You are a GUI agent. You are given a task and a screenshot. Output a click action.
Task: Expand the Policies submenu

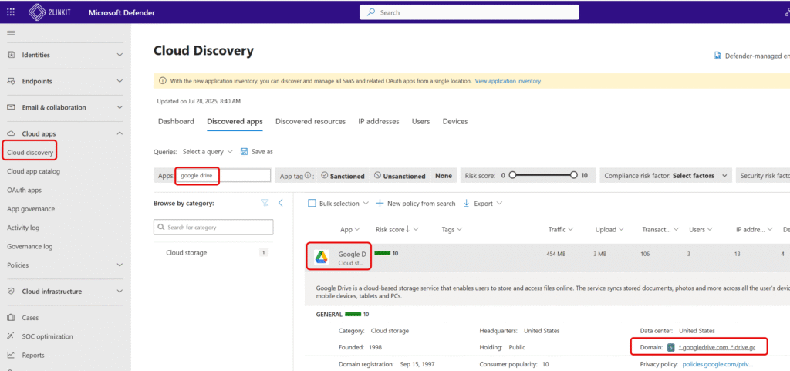point(120,265)
